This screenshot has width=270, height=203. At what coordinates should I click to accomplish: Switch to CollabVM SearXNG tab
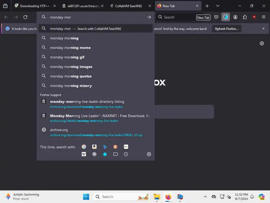click(x=128, y=6)
